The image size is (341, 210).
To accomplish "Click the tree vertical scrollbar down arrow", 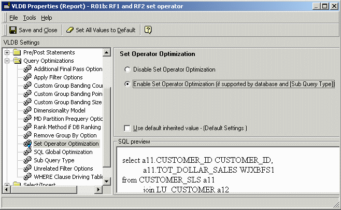I will click(x=107, y=181).
